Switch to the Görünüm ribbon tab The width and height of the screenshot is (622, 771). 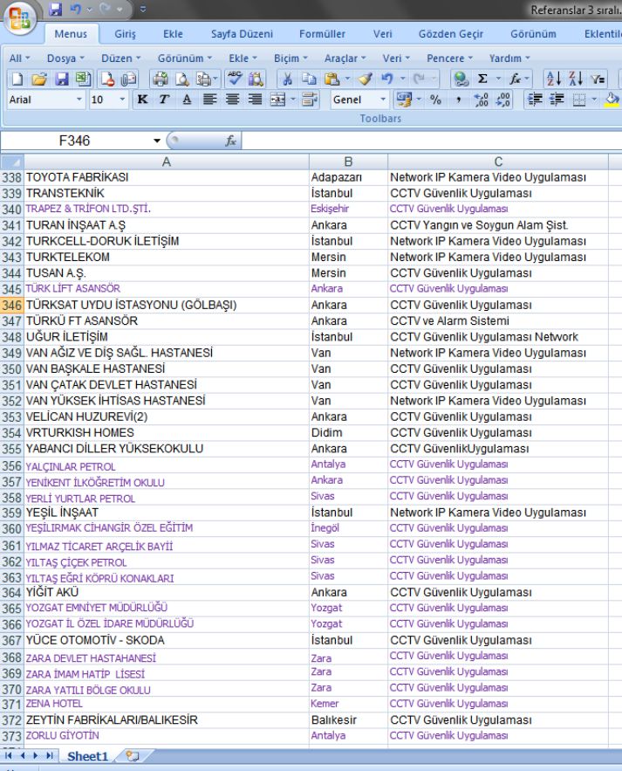pos(533,34)
